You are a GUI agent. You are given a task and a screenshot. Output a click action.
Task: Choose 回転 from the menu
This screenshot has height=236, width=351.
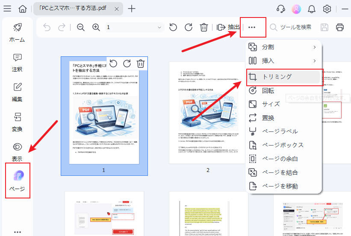tap(283, 90)
